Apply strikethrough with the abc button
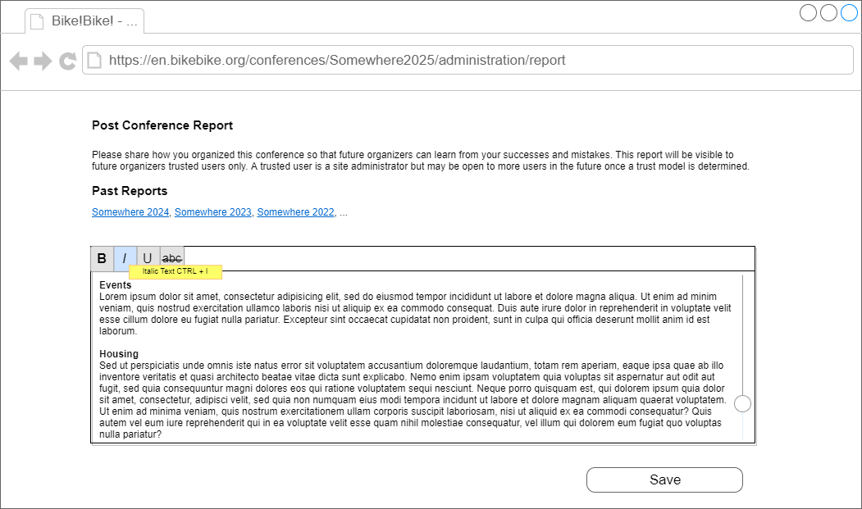Screen dimensions: 862x509 point(171,258)
